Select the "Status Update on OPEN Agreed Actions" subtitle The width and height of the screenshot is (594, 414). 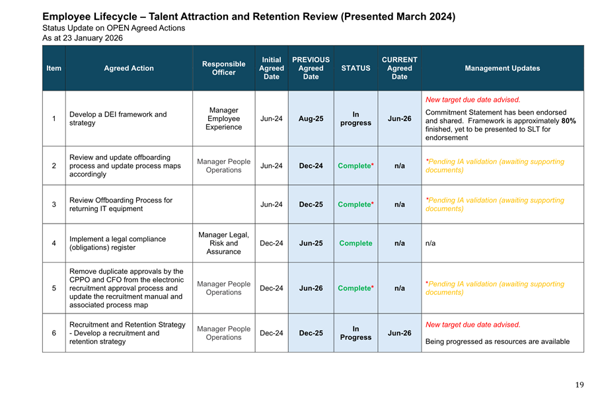tap(114, 28)
